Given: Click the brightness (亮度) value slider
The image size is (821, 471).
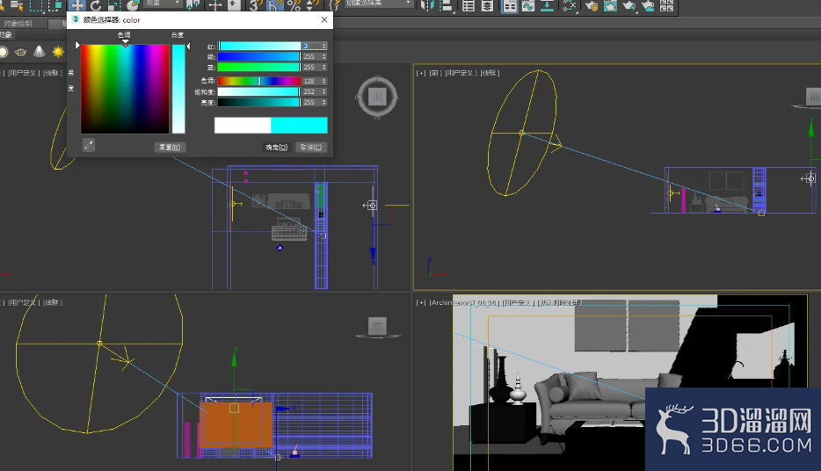Looking at the screenshot, I should [x=259, y=102].
